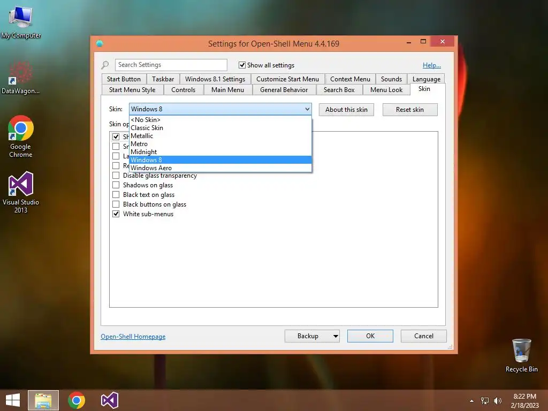Switch to Start Menu Style tab

tap(132, 90)
